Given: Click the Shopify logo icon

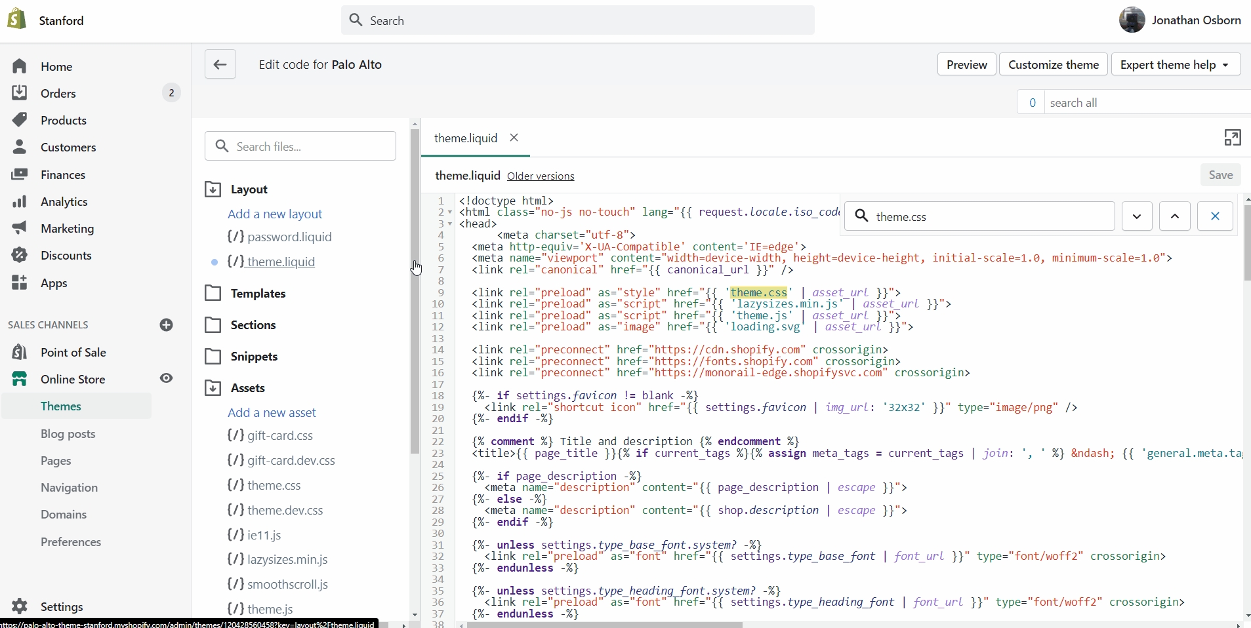Looking at the screenshot, I should coord(16,20).
